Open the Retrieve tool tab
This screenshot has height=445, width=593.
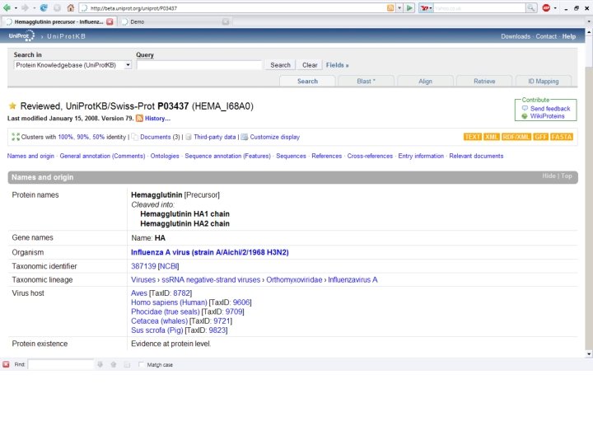click(484, 81)
